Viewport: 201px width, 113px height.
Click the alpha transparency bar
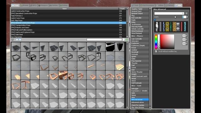click(159, 42)
